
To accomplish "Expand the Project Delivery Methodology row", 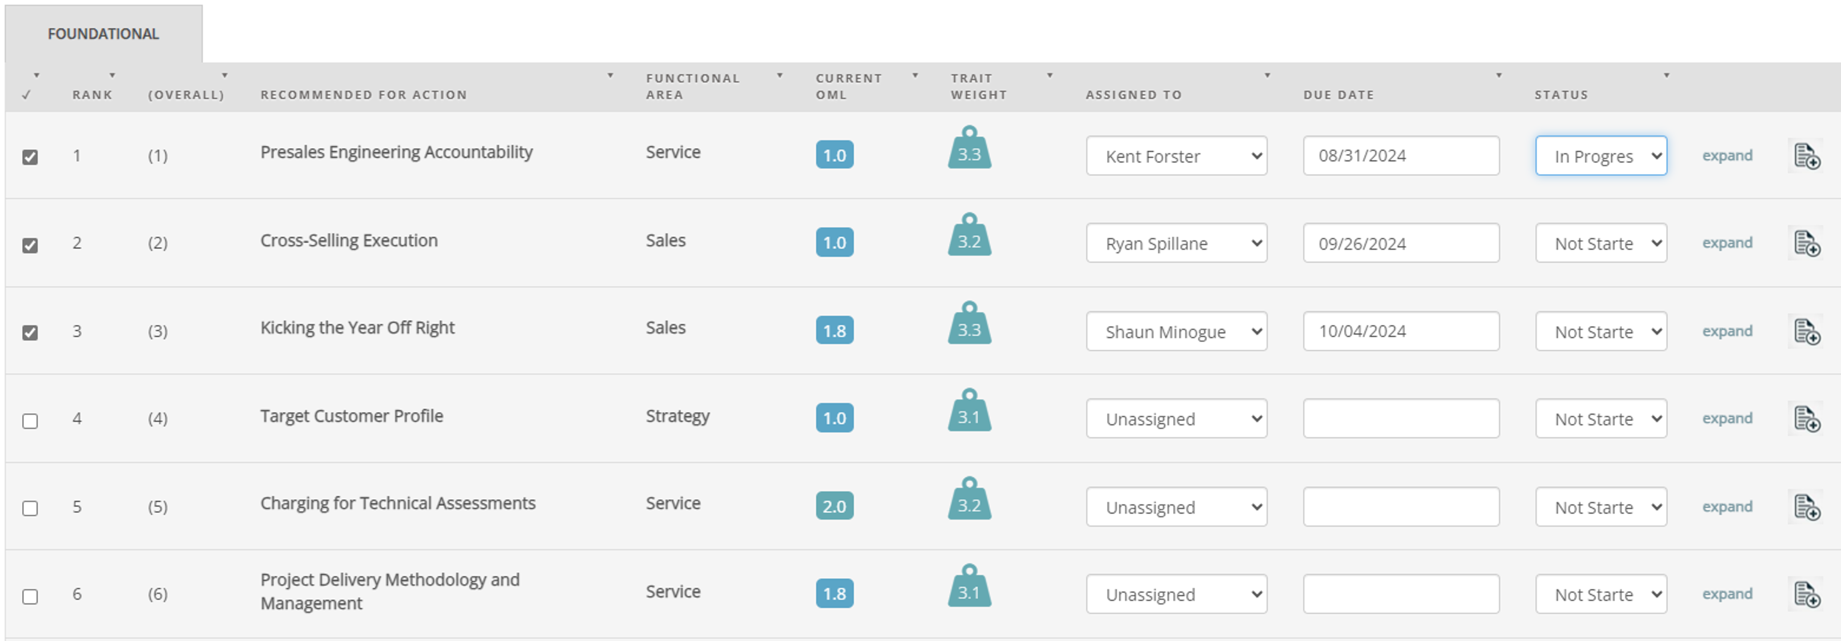I will point(1727,594).
